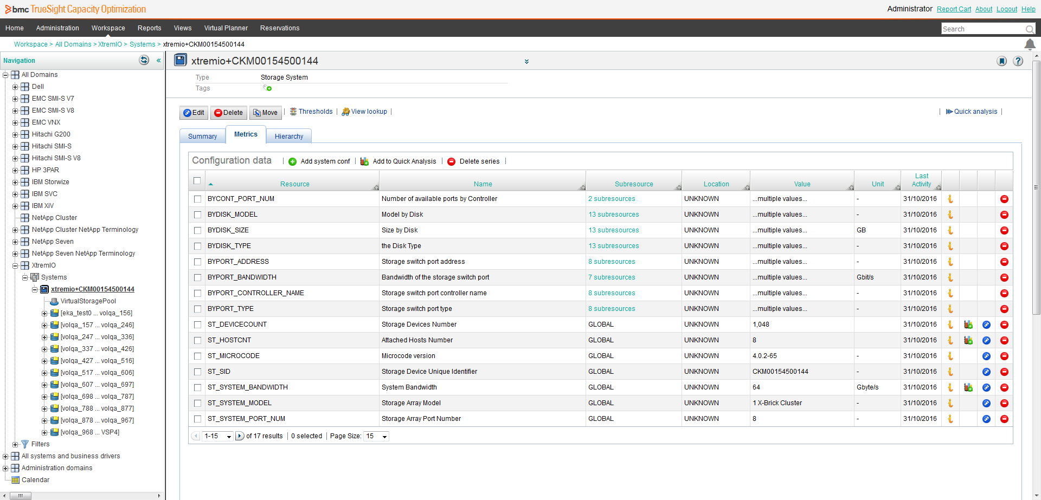
Task: Sort table by Resource column header
Action: point(294,184)
